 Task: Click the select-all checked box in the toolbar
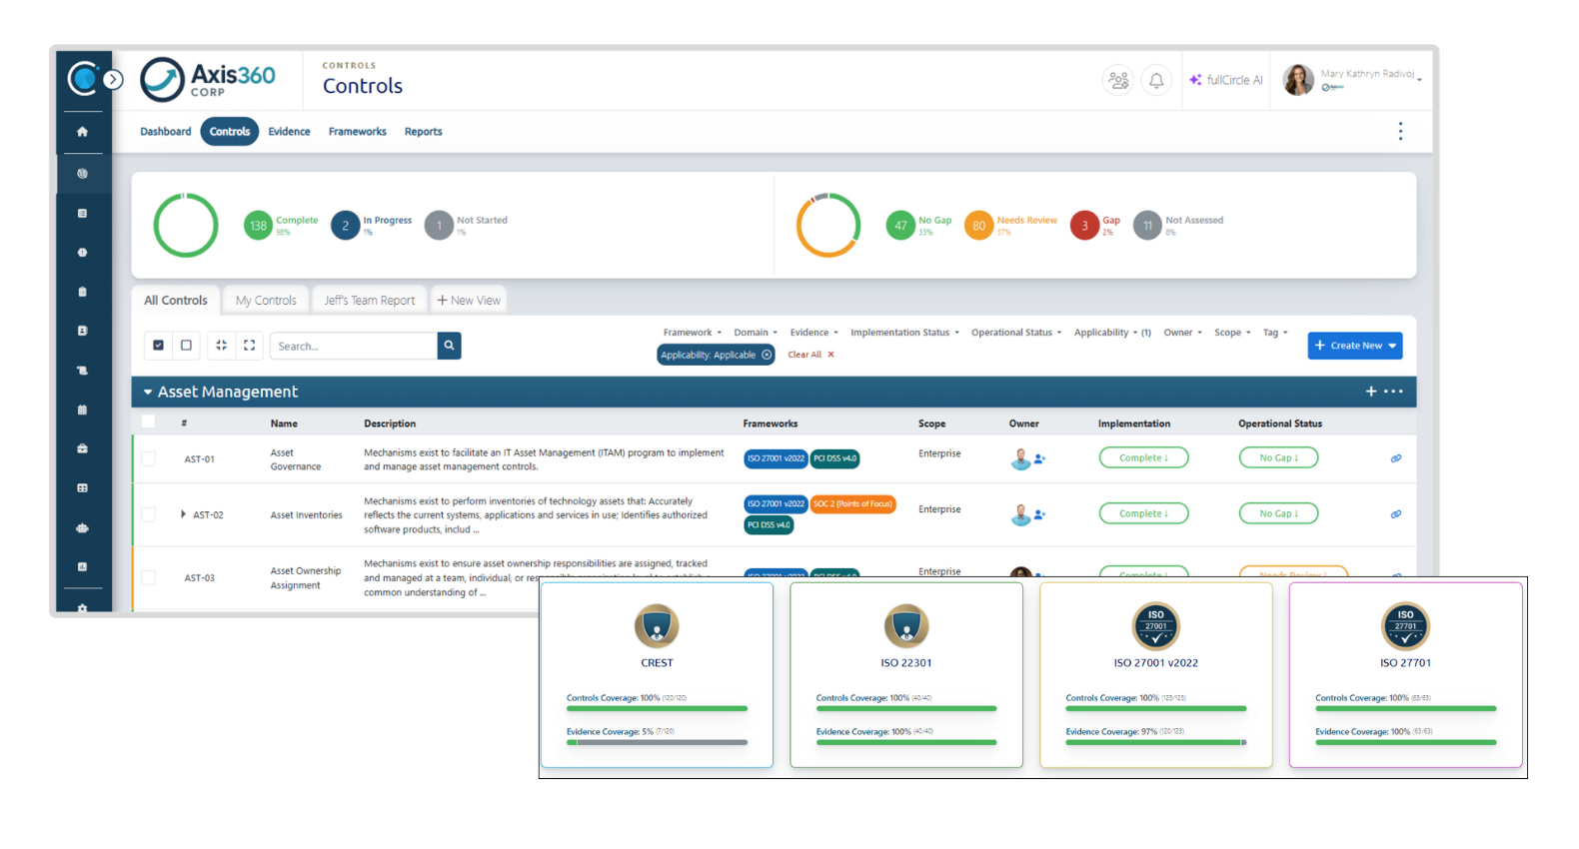158,346
